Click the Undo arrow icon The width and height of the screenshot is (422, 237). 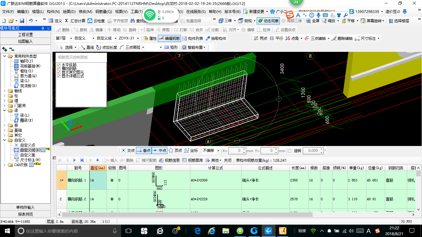(31, 21)
